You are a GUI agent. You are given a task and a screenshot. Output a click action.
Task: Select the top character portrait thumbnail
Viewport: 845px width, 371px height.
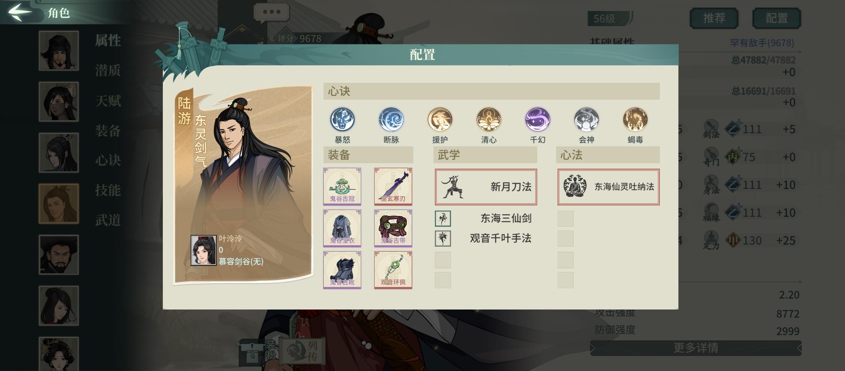(59, 50)
